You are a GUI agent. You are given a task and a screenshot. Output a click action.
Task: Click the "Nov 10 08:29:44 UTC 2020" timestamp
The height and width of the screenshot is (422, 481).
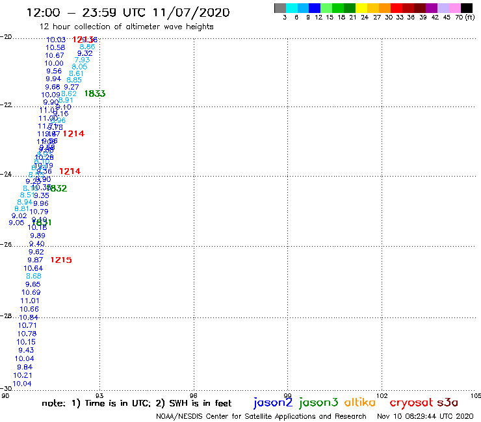tap(425, 416)
